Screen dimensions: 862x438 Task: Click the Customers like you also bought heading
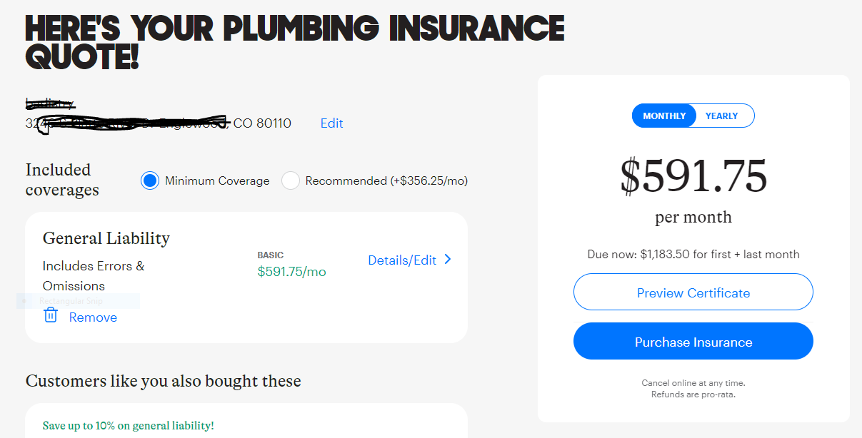164,381
